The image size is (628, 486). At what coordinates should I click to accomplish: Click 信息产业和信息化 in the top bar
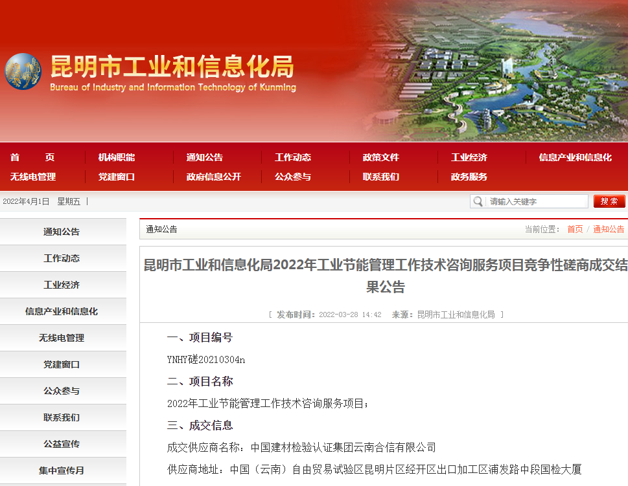[576, 157]
